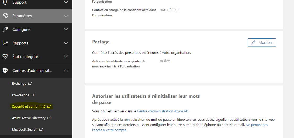
Task: Follow the "Ne perdez pas l'accès" link
Action: coord(180,127)
